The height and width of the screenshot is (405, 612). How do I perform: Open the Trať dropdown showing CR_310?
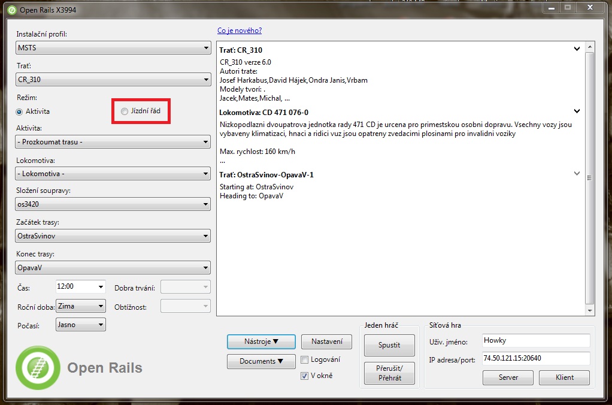click(113, 79)
